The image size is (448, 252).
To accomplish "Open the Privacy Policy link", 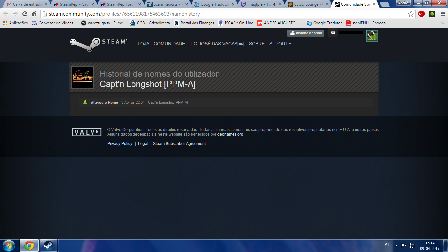I will [x=120, y=144].
